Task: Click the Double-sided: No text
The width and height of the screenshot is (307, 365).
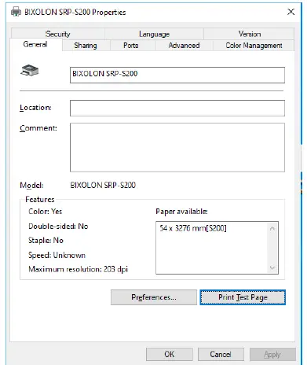Action: tap(58, 227)
